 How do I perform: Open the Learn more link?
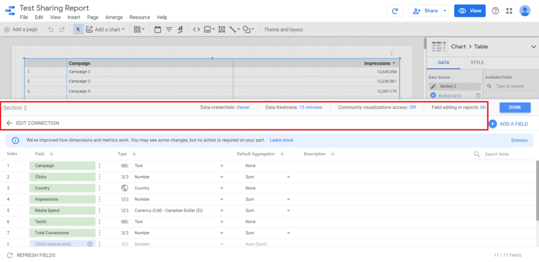[281, 140]
